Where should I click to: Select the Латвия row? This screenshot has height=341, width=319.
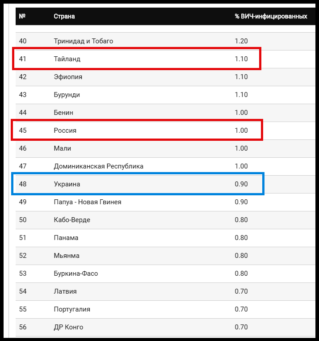coord(165,292)
